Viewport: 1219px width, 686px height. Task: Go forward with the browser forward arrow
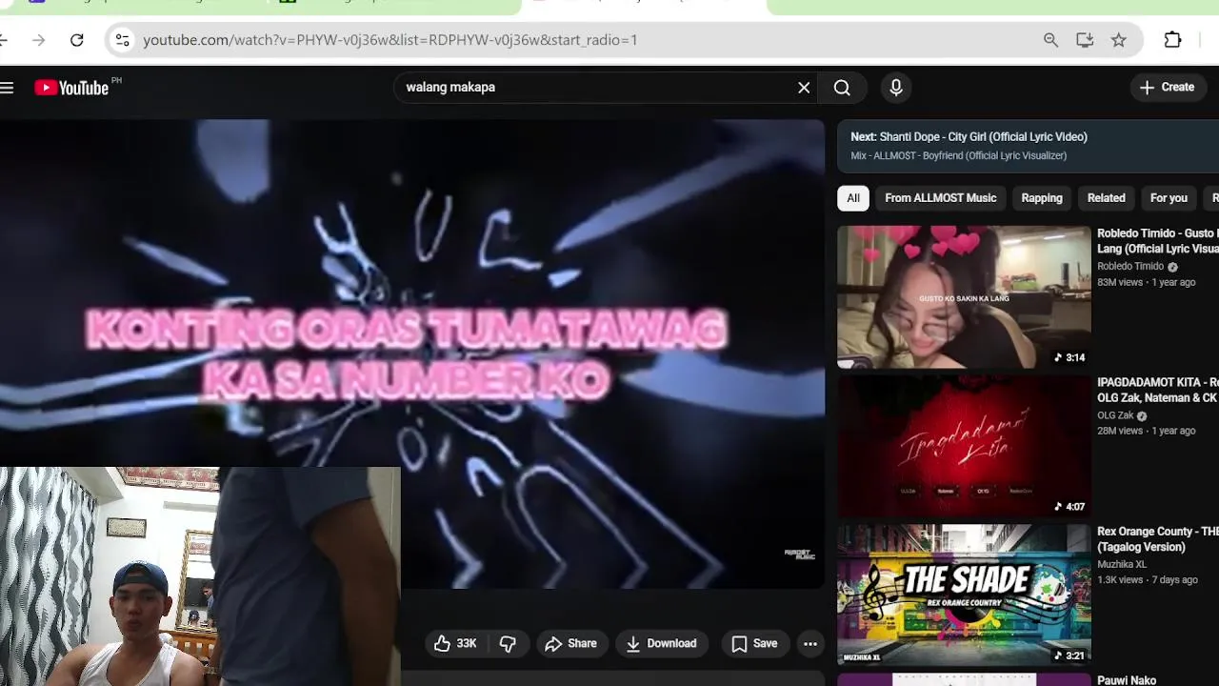[38, 40]
